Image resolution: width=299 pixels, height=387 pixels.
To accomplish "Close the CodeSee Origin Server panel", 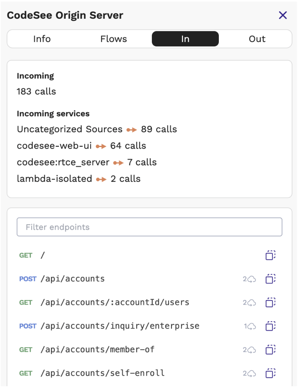I will 283,15.
